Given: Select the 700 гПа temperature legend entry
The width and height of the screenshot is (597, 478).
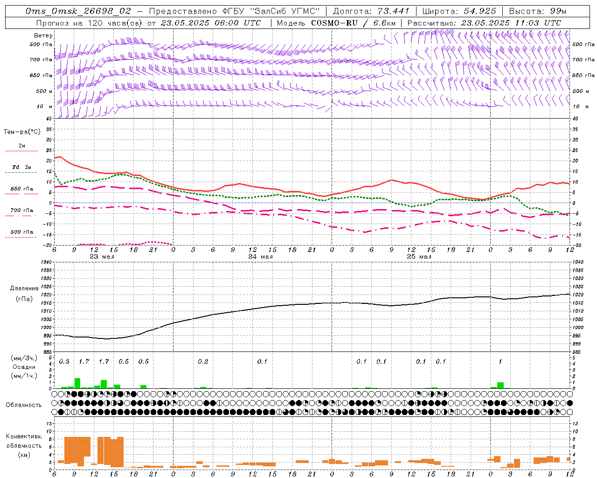Looking at the screenshot, I should tap(21, 210).
